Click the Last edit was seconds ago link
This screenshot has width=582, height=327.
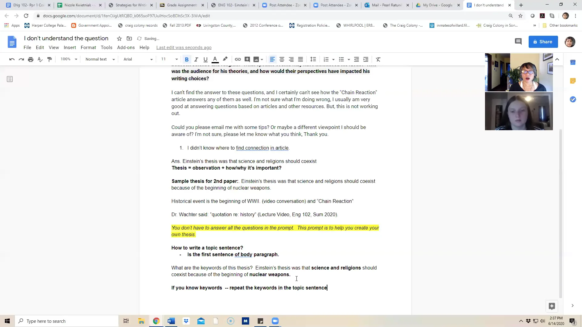tap(184, 48)
